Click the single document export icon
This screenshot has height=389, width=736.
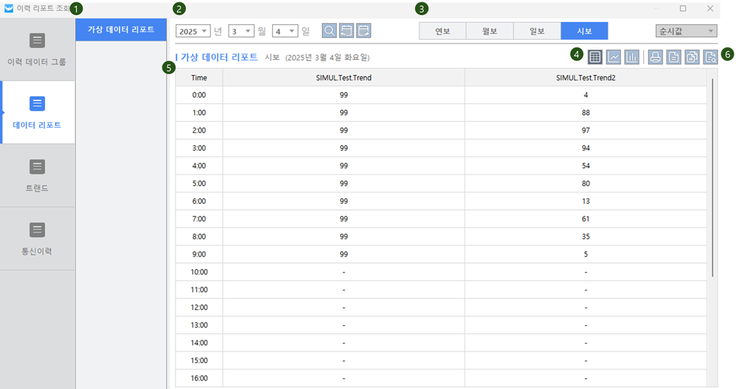pyautogui.click(x=673, y=57)
